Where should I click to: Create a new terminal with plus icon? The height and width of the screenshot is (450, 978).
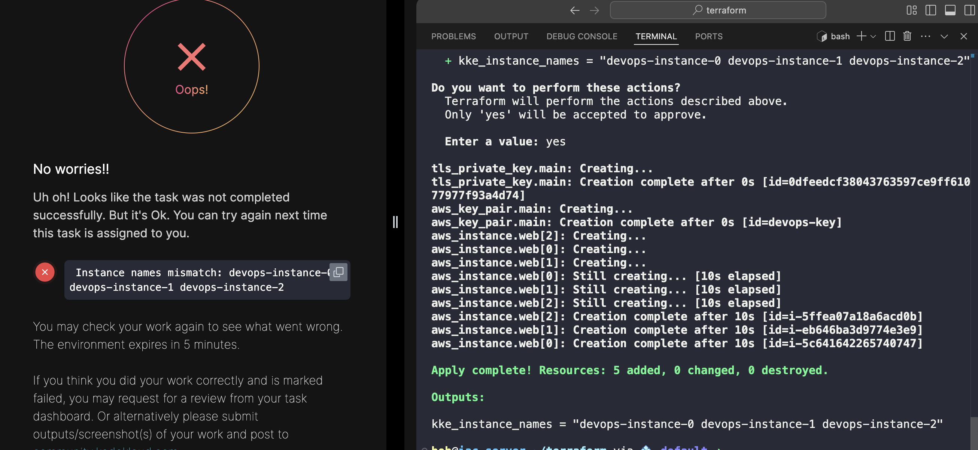862,36
